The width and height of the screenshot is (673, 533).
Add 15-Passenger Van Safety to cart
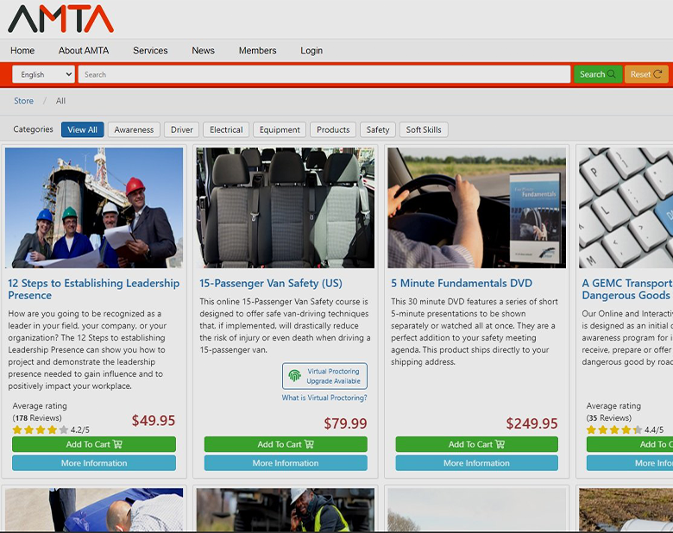[286, 444]
